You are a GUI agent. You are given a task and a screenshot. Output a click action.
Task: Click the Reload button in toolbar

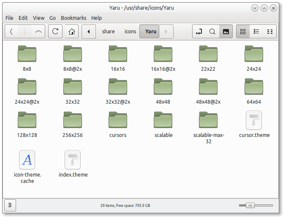[x=55, y=32]
